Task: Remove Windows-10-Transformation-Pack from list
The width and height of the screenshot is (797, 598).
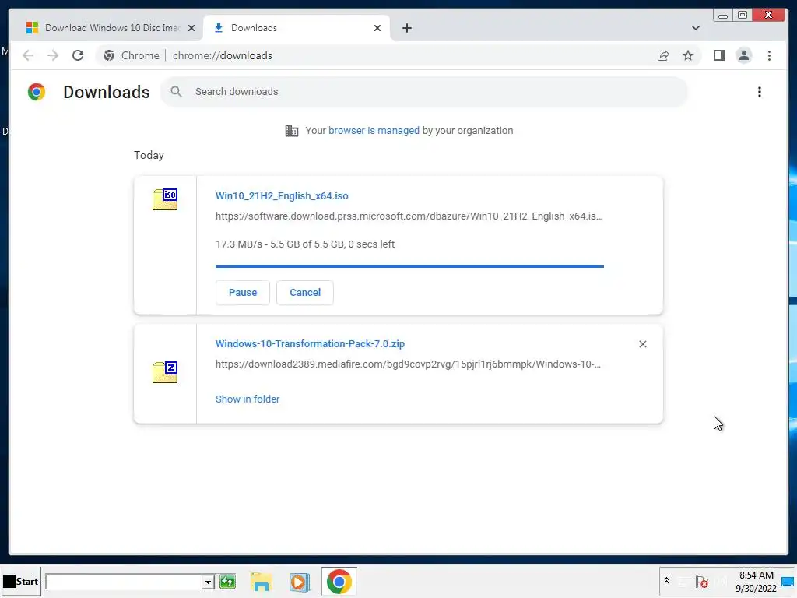Action: (642, 344)
